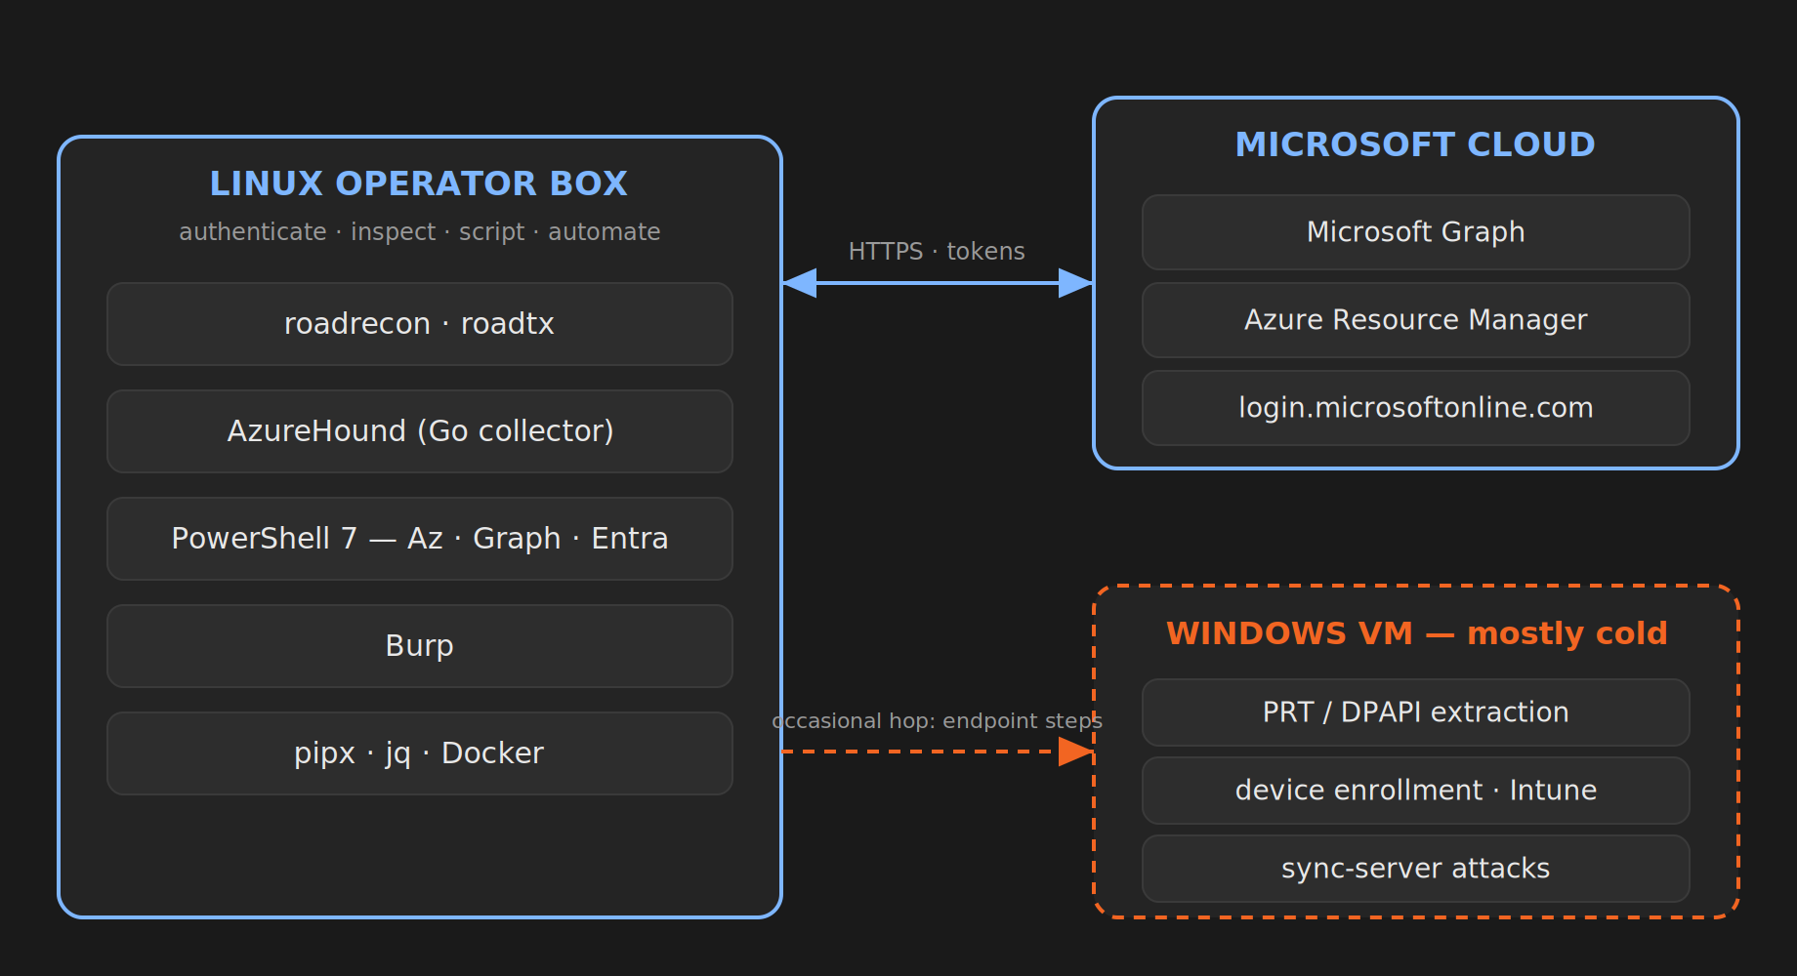Select the 'pipx · jq · Docker' box
1797x976 pixels.
coord(420,753)
